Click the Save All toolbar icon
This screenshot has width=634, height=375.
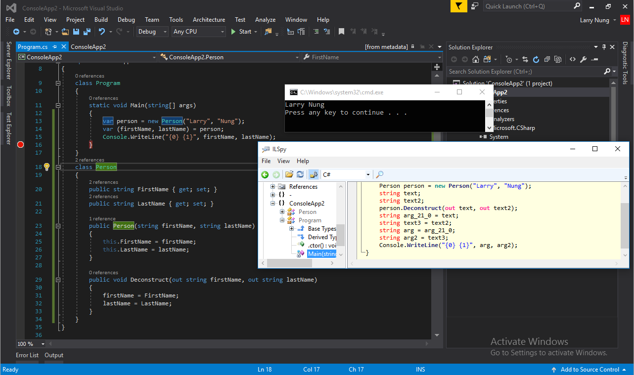click(x=86, y=32)
